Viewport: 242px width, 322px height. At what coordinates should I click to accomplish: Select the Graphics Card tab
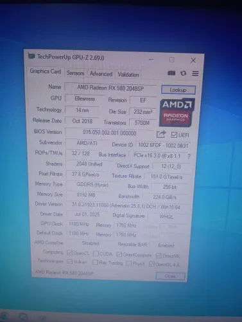pos(46,71)
